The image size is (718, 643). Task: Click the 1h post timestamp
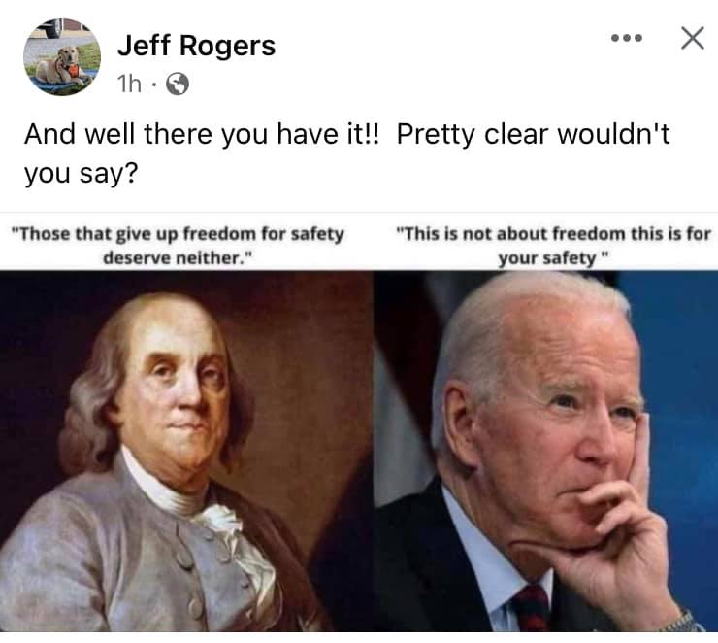tap(129, 84)
